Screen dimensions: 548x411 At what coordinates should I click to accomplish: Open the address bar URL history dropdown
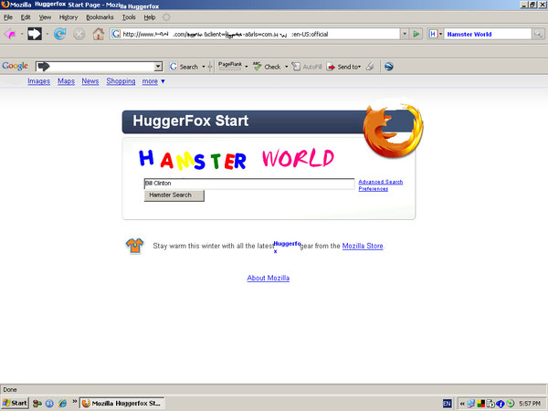(x=405, y=34)
